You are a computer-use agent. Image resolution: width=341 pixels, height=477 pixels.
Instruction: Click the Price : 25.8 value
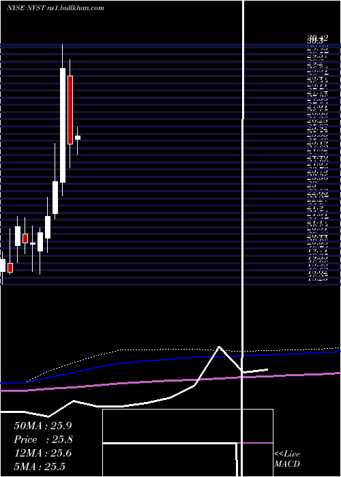click(x=44, y=440)
